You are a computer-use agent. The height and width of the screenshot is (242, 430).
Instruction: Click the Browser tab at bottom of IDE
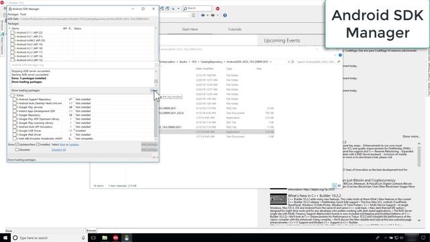tap(91, 231)
